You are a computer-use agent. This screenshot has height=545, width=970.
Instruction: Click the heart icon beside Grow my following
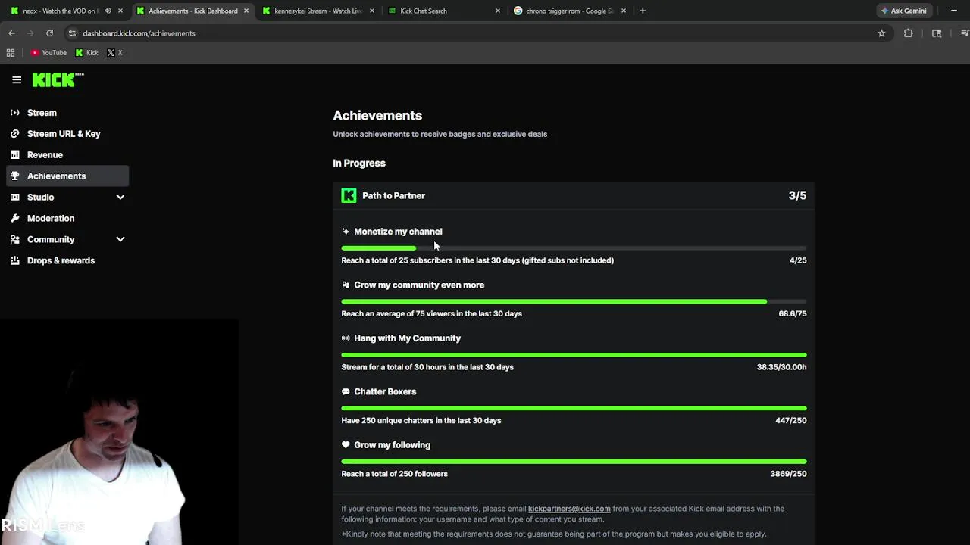click(x=346, y=445)
